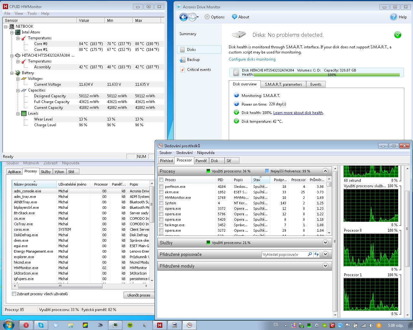Open Spotify from the taskbar
This screenshot has width=413, height=330.
coord(130,325)
